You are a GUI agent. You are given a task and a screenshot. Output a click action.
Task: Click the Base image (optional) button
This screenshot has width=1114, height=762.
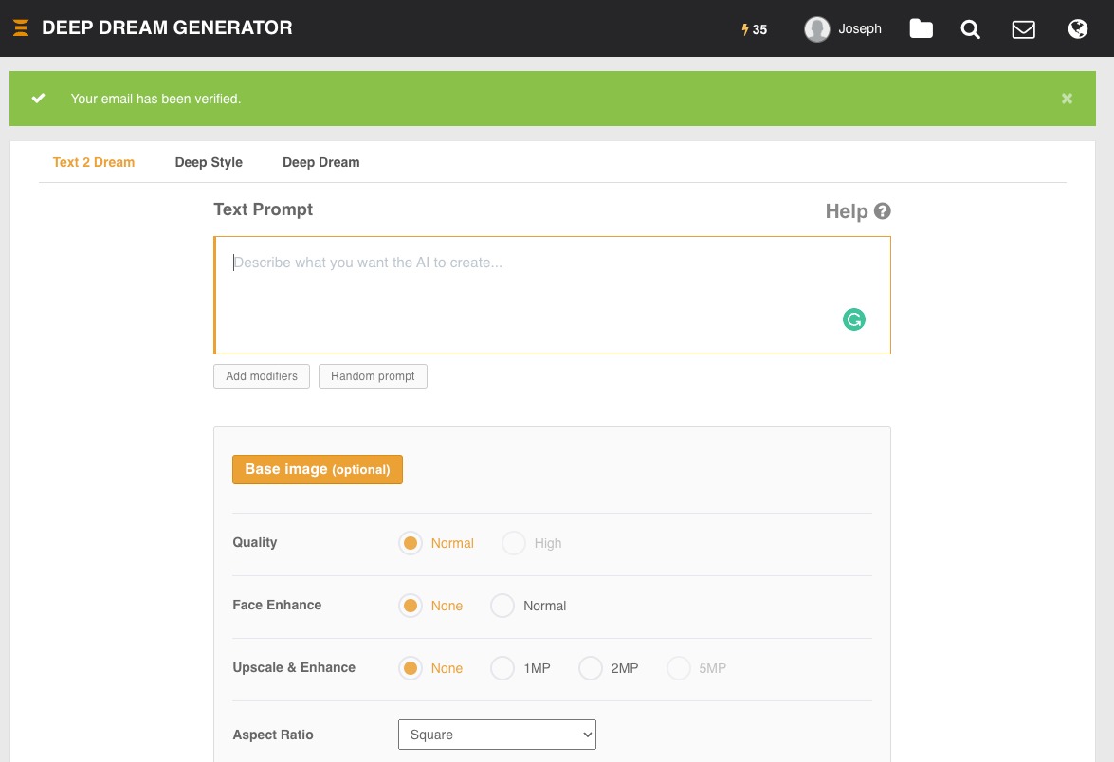[318, 469]
